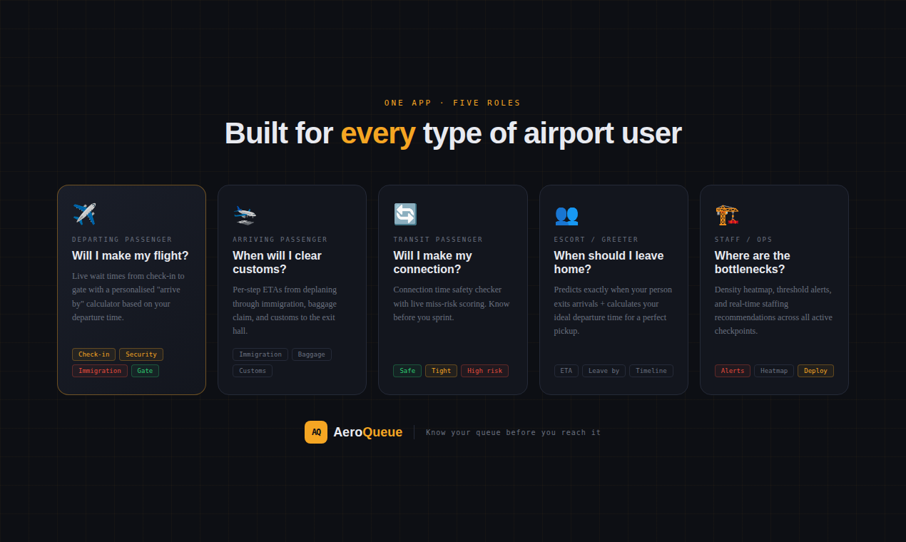Screen dimensions: 906x542
Task: Click the 'Per-step ETAs from deplaning' description
Action: click(x=285, y=310)
